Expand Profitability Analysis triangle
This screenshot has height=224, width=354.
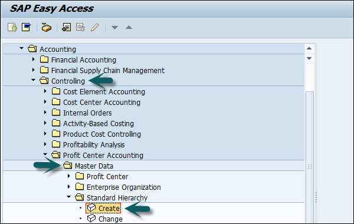pyautogui.click(x=45, y=144)
